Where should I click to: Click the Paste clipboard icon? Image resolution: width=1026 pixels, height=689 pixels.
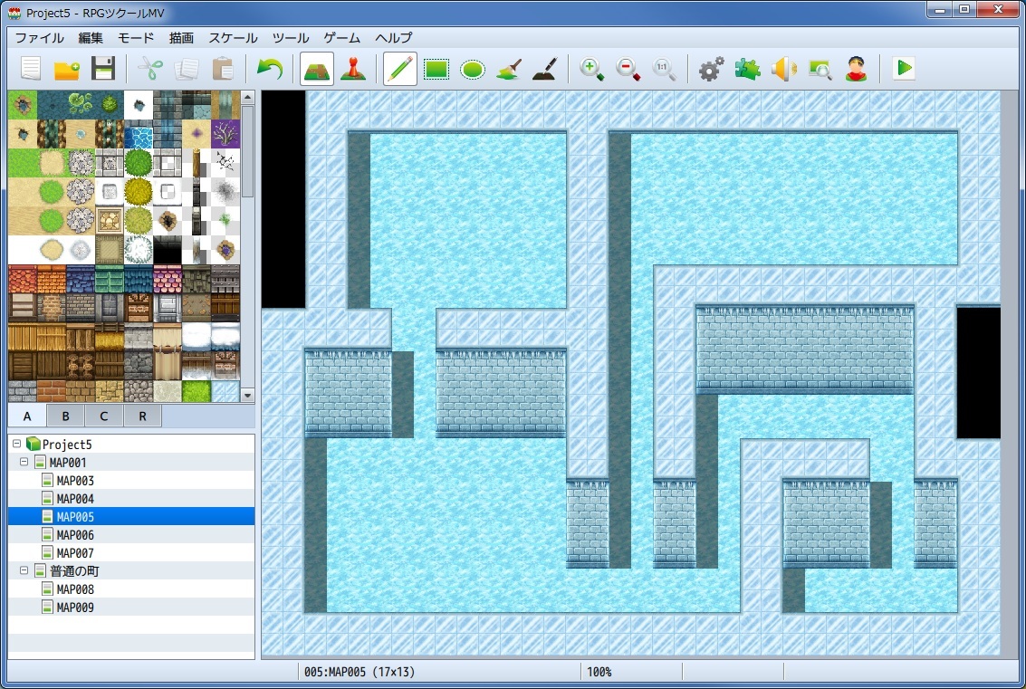(x=223, y=68)
